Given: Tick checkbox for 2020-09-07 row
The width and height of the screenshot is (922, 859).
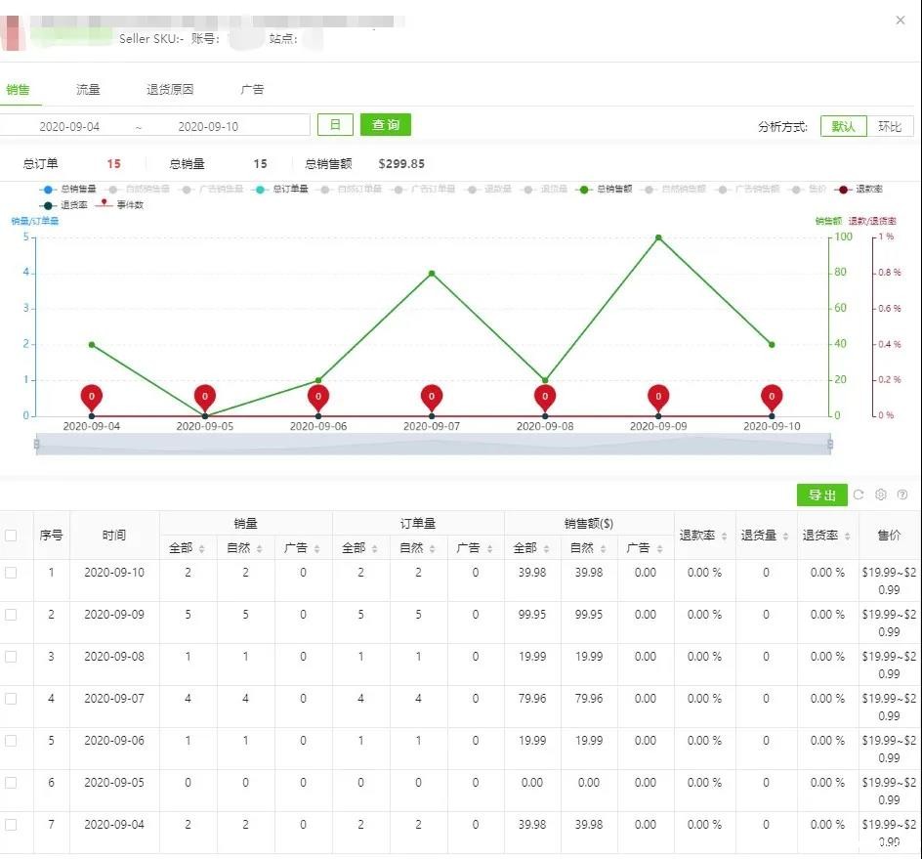Looking at the screenshot, I should [11, 699].
